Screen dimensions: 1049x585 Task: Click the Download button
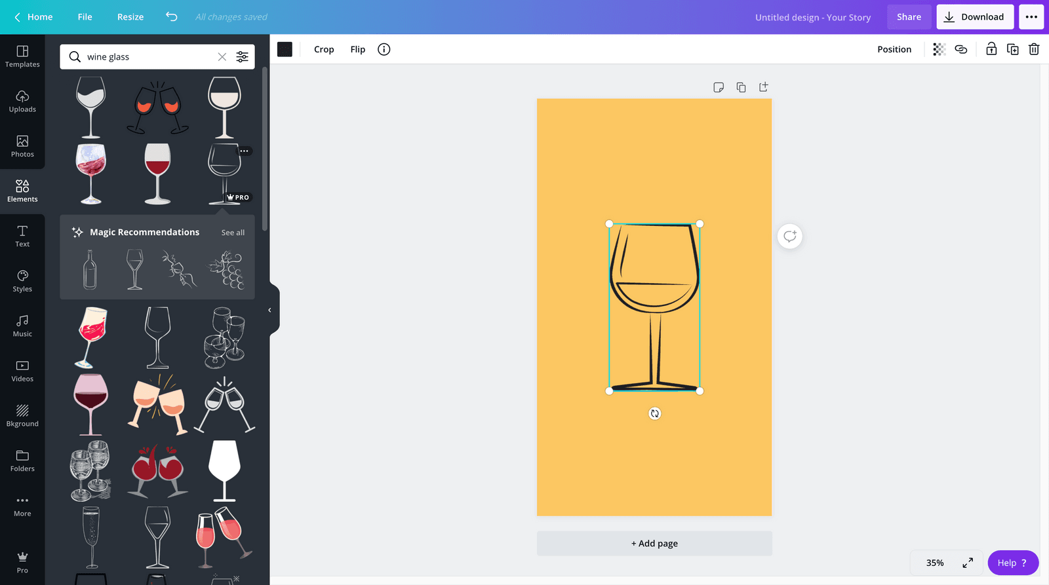pos(975,17)
